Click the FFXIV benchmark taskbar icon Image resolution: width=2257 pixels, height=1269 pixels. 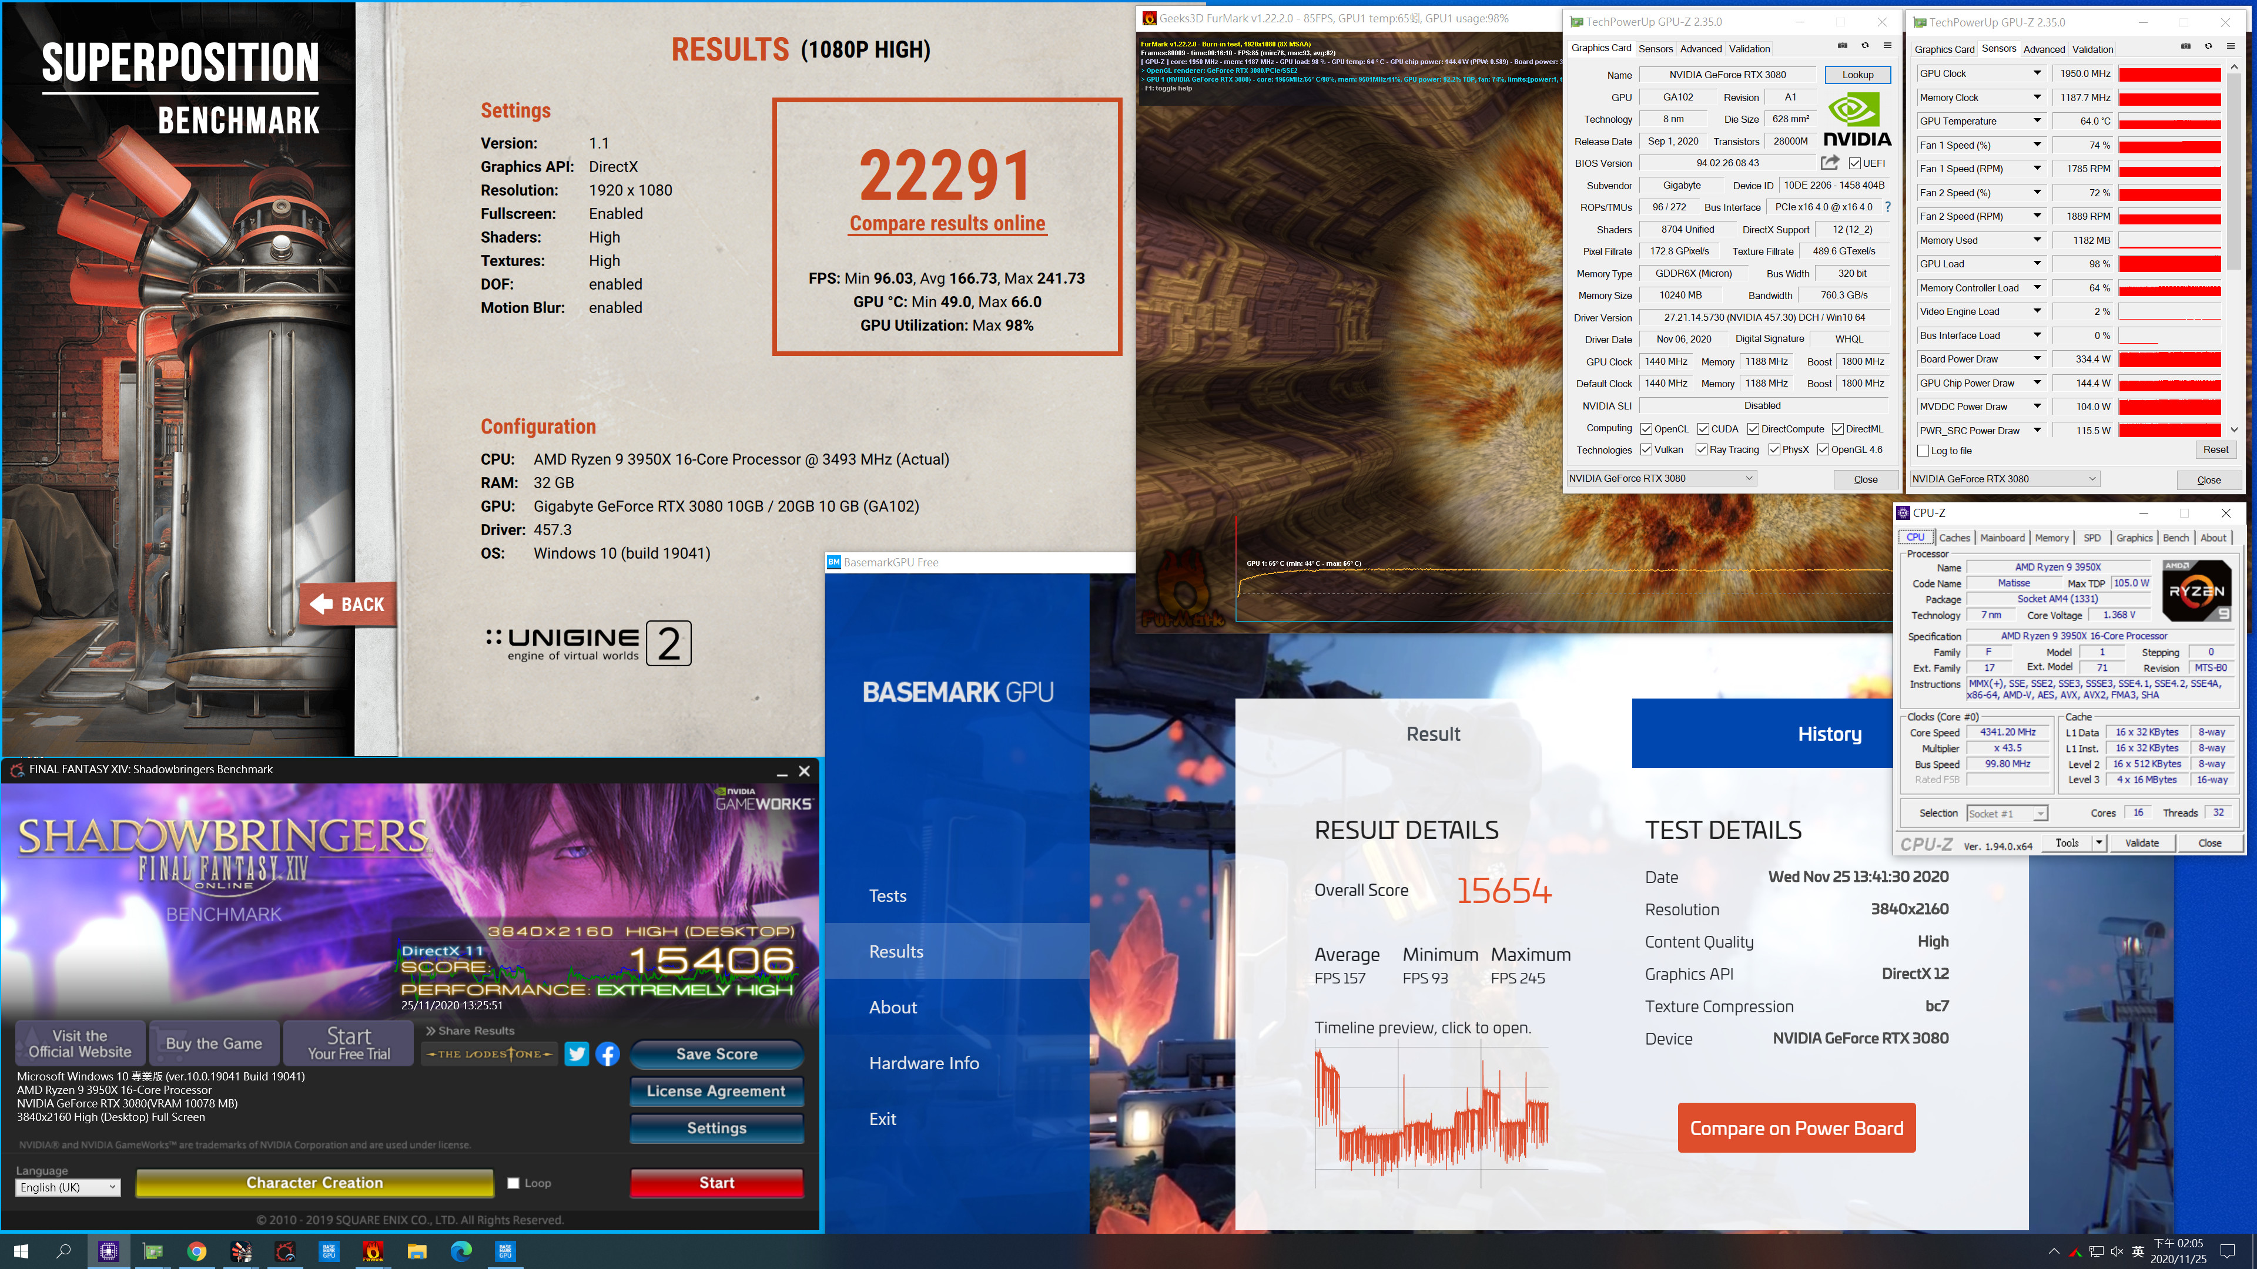(x=284, y=1251)
